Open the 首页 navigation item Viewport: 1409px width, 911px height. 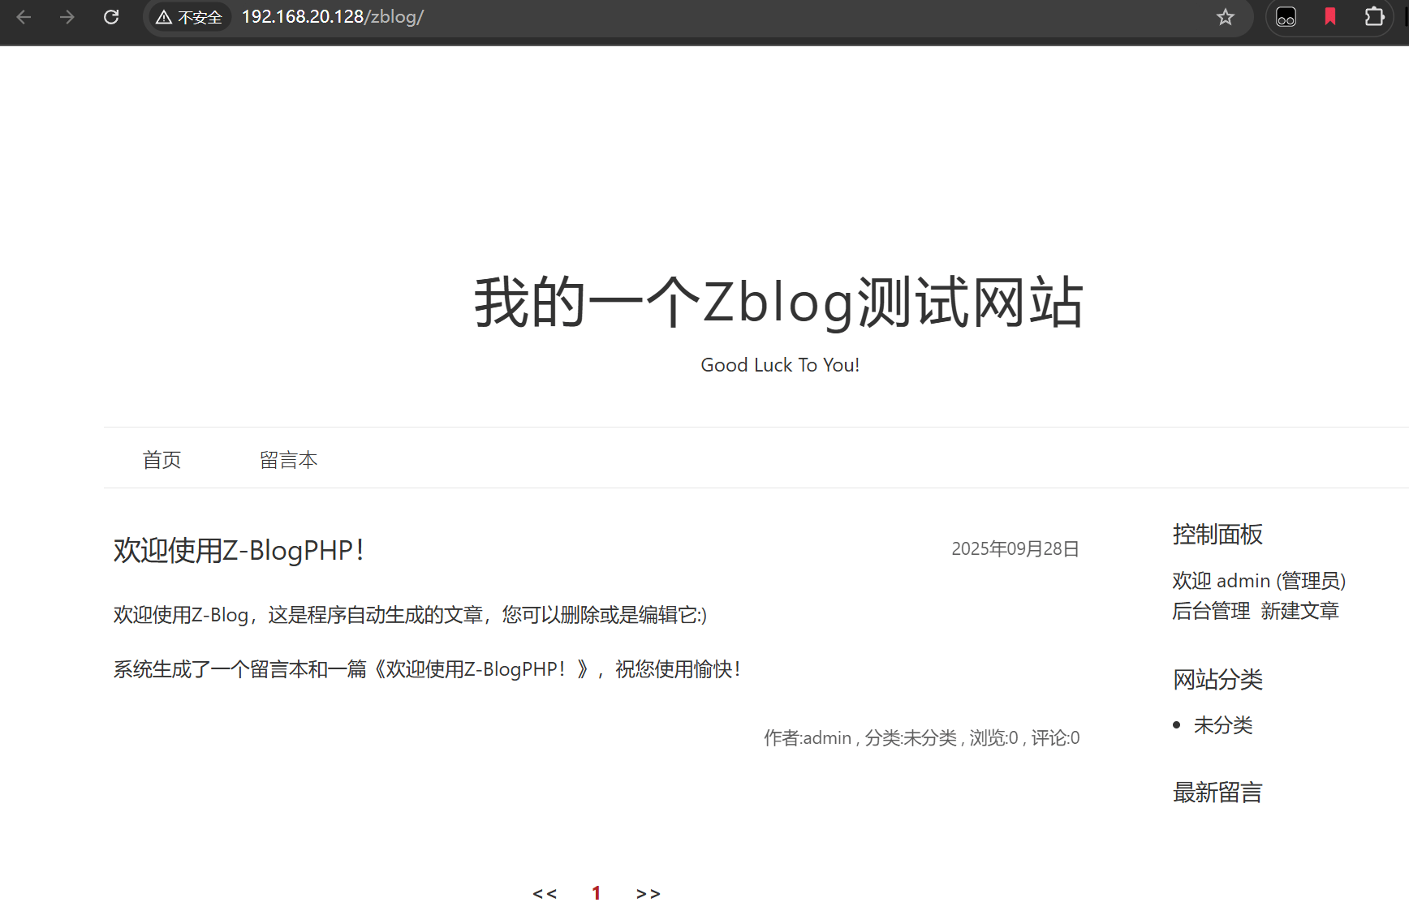[x=162, y=460]
